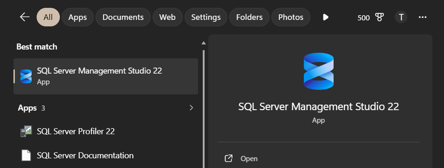Click the SQL Server Profiler 22 icon

(x=26, y=131)
